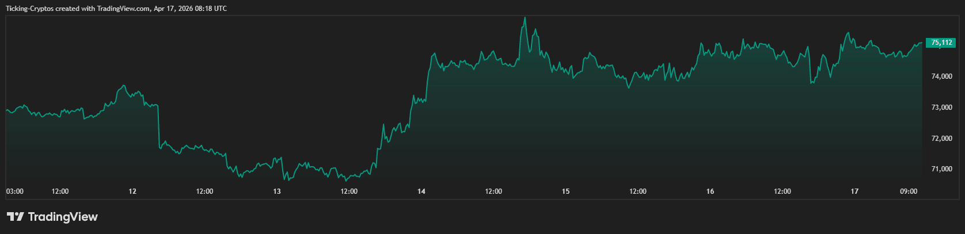Click the 12:00 label between 12 and 13
Image resolution: width=965 pixels, height=234 pixels.
[204, 191]
